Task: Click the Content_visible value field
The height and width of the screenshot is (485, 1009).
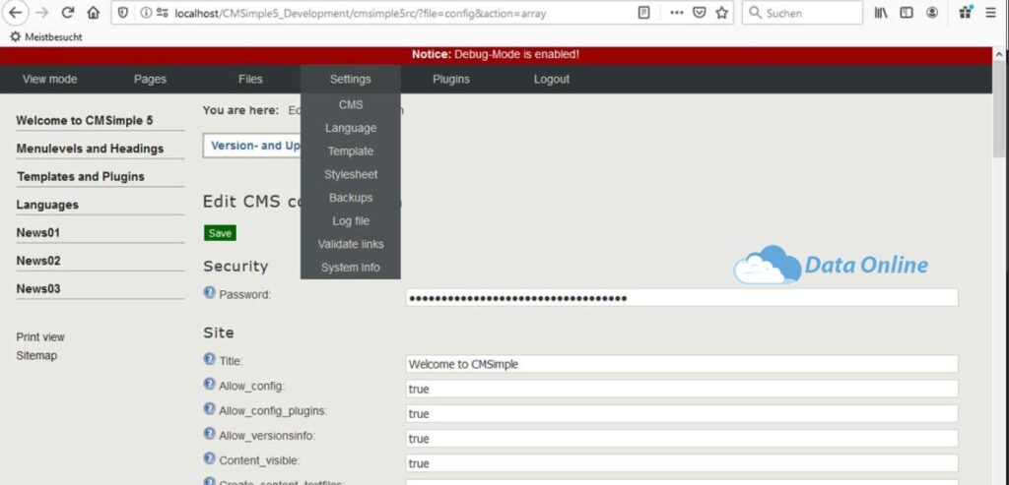Action: 682,463
